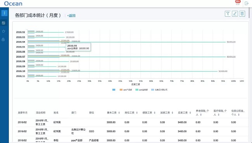Click the 2016/02 axis label on chart

(x=21, y=32)
